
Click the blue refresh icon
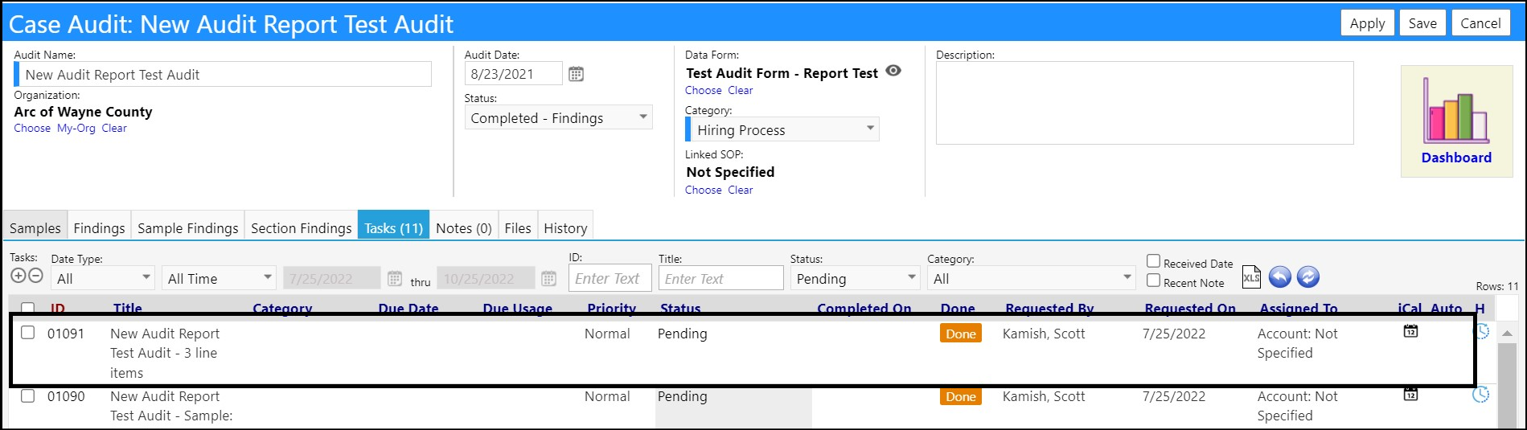(x=1308, y=277)
